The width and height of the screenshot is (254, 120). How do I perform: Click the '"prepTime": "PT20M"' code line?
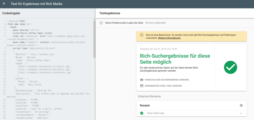pyautogui.click(x=27, y=100)
